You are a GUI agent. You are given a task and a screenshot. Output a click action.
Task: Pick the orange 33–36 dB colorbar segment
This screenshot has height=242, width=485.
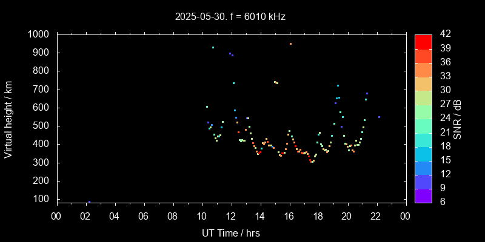(423, 70)
